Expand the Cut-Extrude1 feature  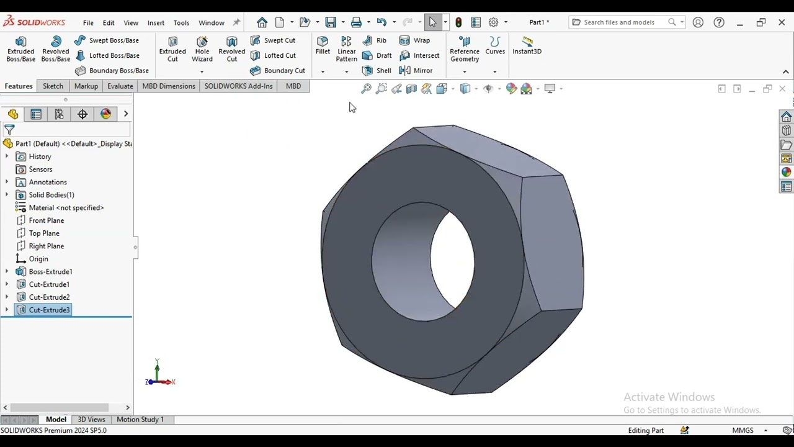[7, 284]
